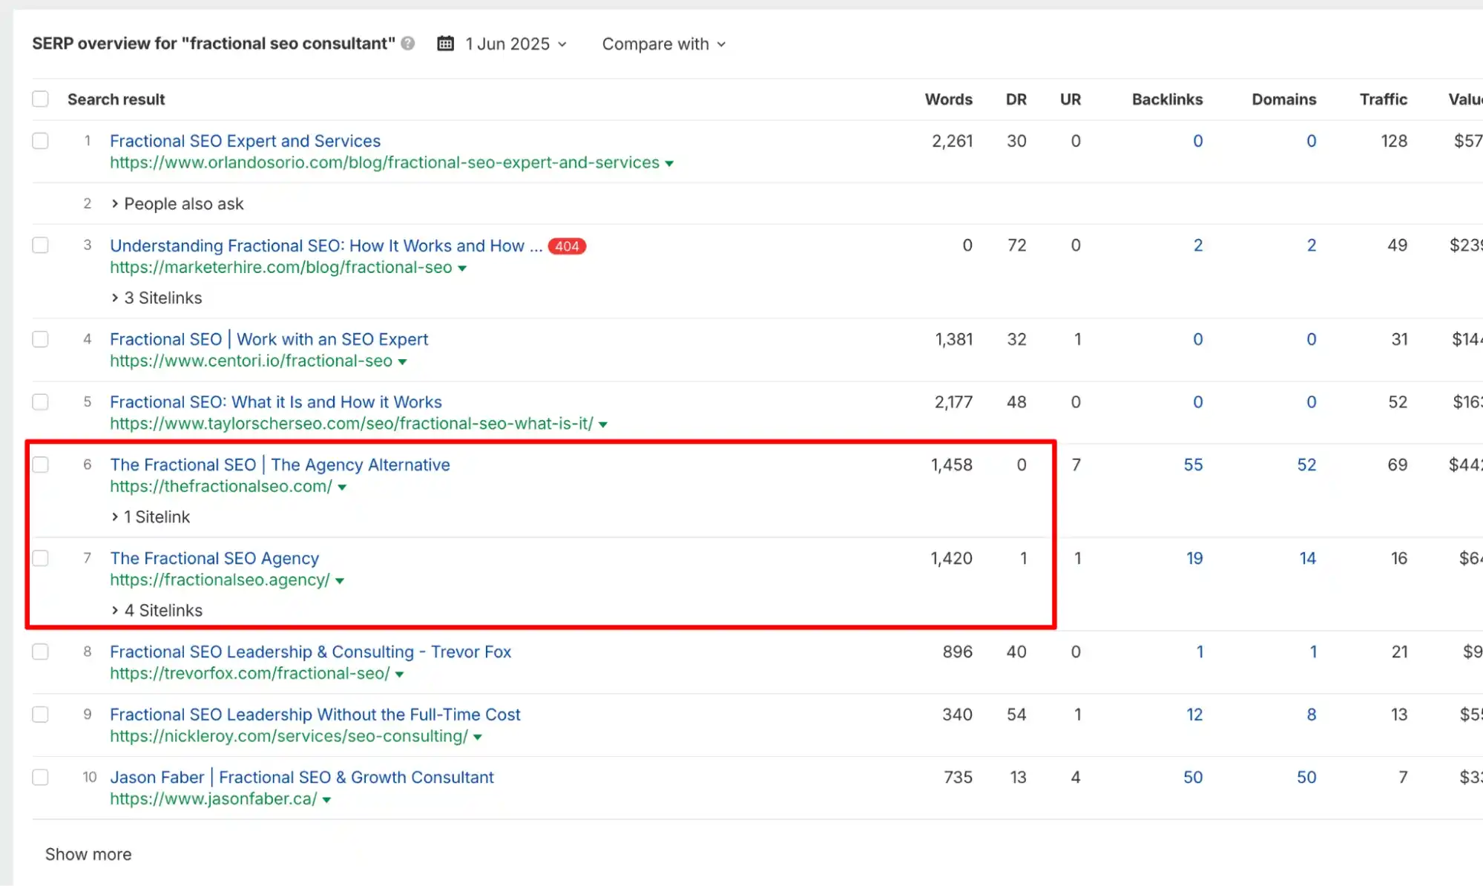
Task: Open the URL dropdown arrow for centori.io
Action: pos(402,361)
